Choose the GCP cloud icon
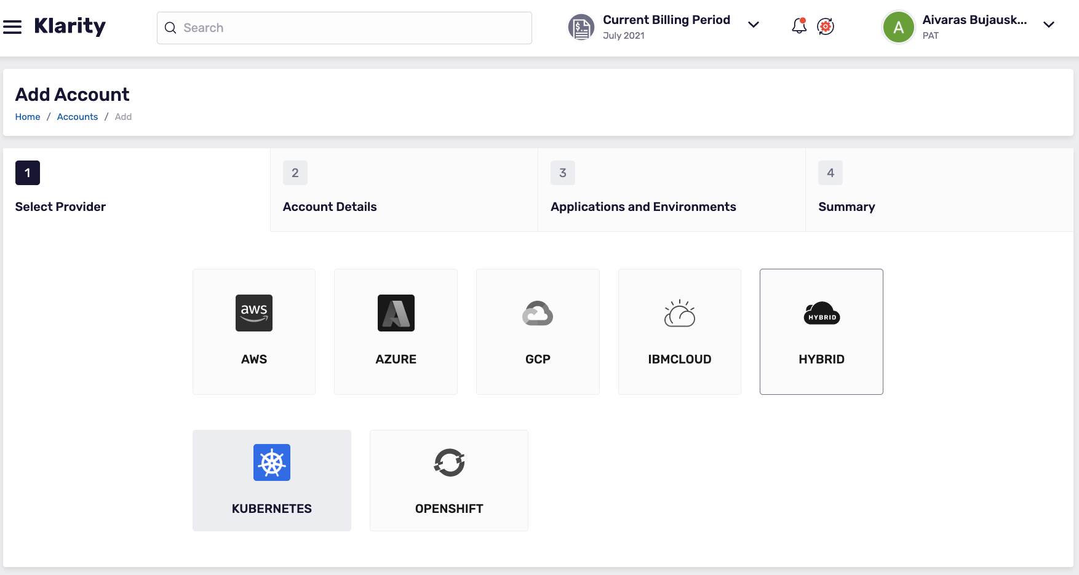The width and height of the screenshot is (1079, 575). click(x=538, y=313)
